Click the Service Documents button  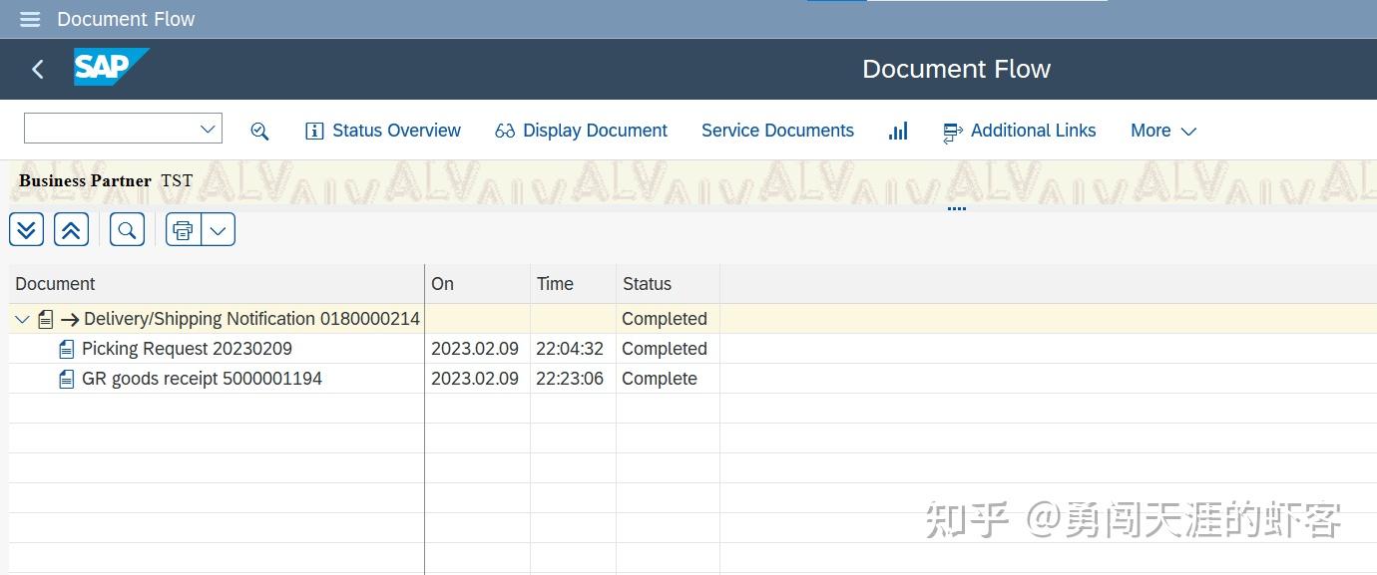[777, 131]
